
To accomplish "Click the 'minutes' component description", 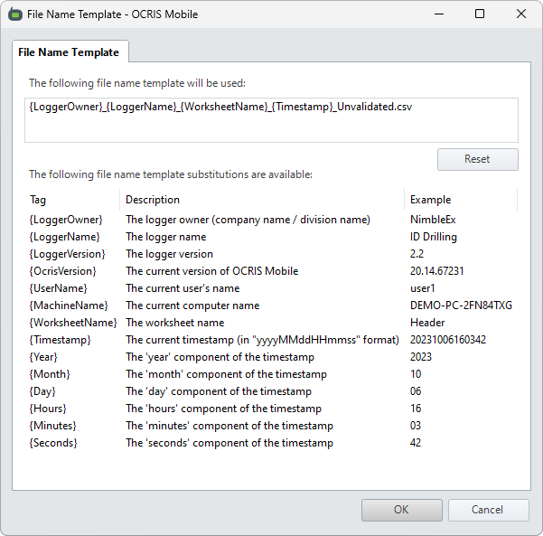I will [x=229, y=426].
